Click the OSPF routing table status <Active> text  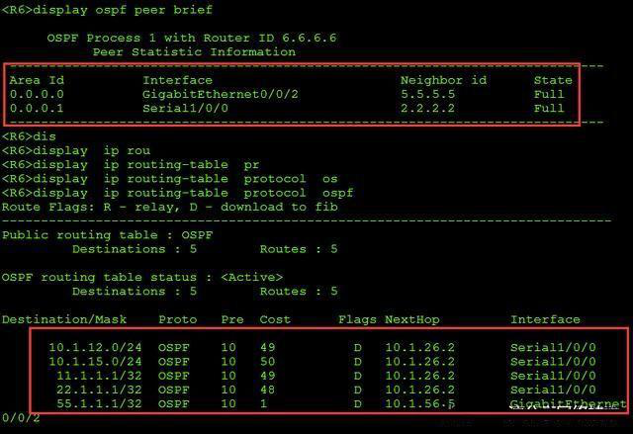142,277
